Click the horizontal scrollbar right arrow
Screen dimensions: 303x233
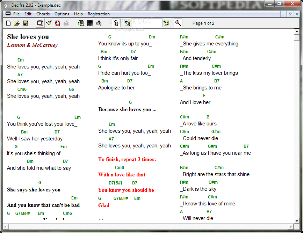pyautogui.click(x=291, y=227)
